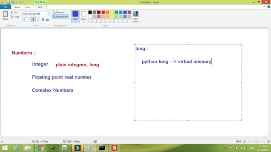This screenshot has height=152, width=271.
Task: Click the zoom in plus button
Action: (x=268, y=141)
